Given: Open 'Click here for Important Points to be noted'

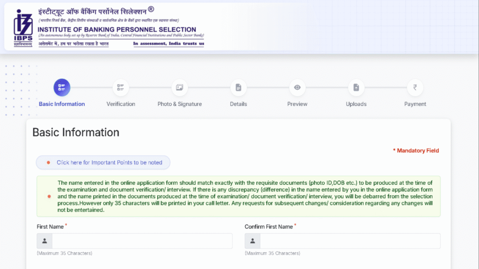Looking at the screenshot, I should tap(103, 163).
